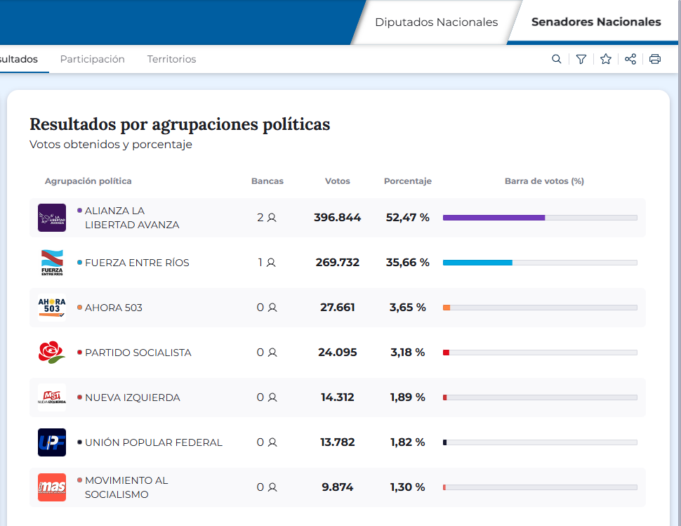Screen dimensions: 681x526
Task: Select the Senadores Nacionales tab
Action: click(595, 22)
